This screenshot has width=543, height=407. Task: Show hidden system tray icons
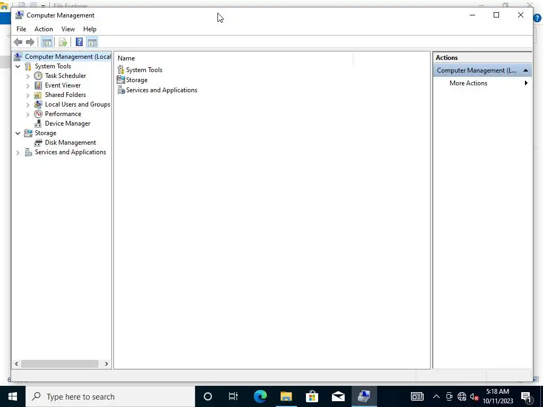click(x=436, y=396)
